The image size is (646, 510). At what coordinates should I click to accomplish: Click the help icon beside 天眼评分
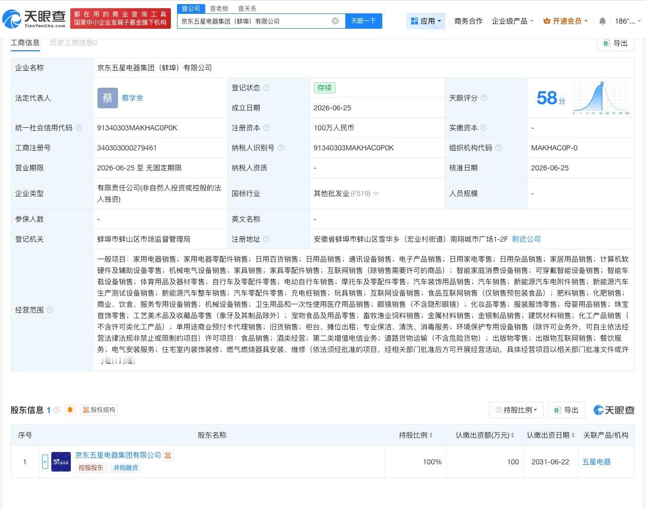(x=484, y=98)
